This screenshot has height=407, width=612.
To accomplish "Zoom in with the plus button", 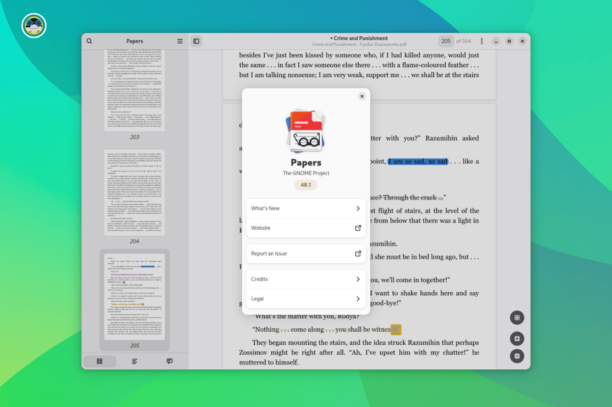I will click(517, 339).
